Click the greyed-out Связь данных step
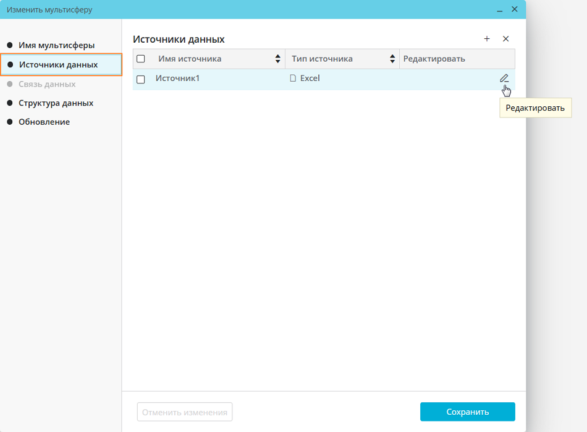This screenshot has width=587, height=432. [47, 84]
